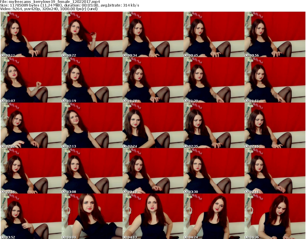Open the frame at 00:04:04
This screenshot has height=239, width=306.
click(x=92, y=216)
